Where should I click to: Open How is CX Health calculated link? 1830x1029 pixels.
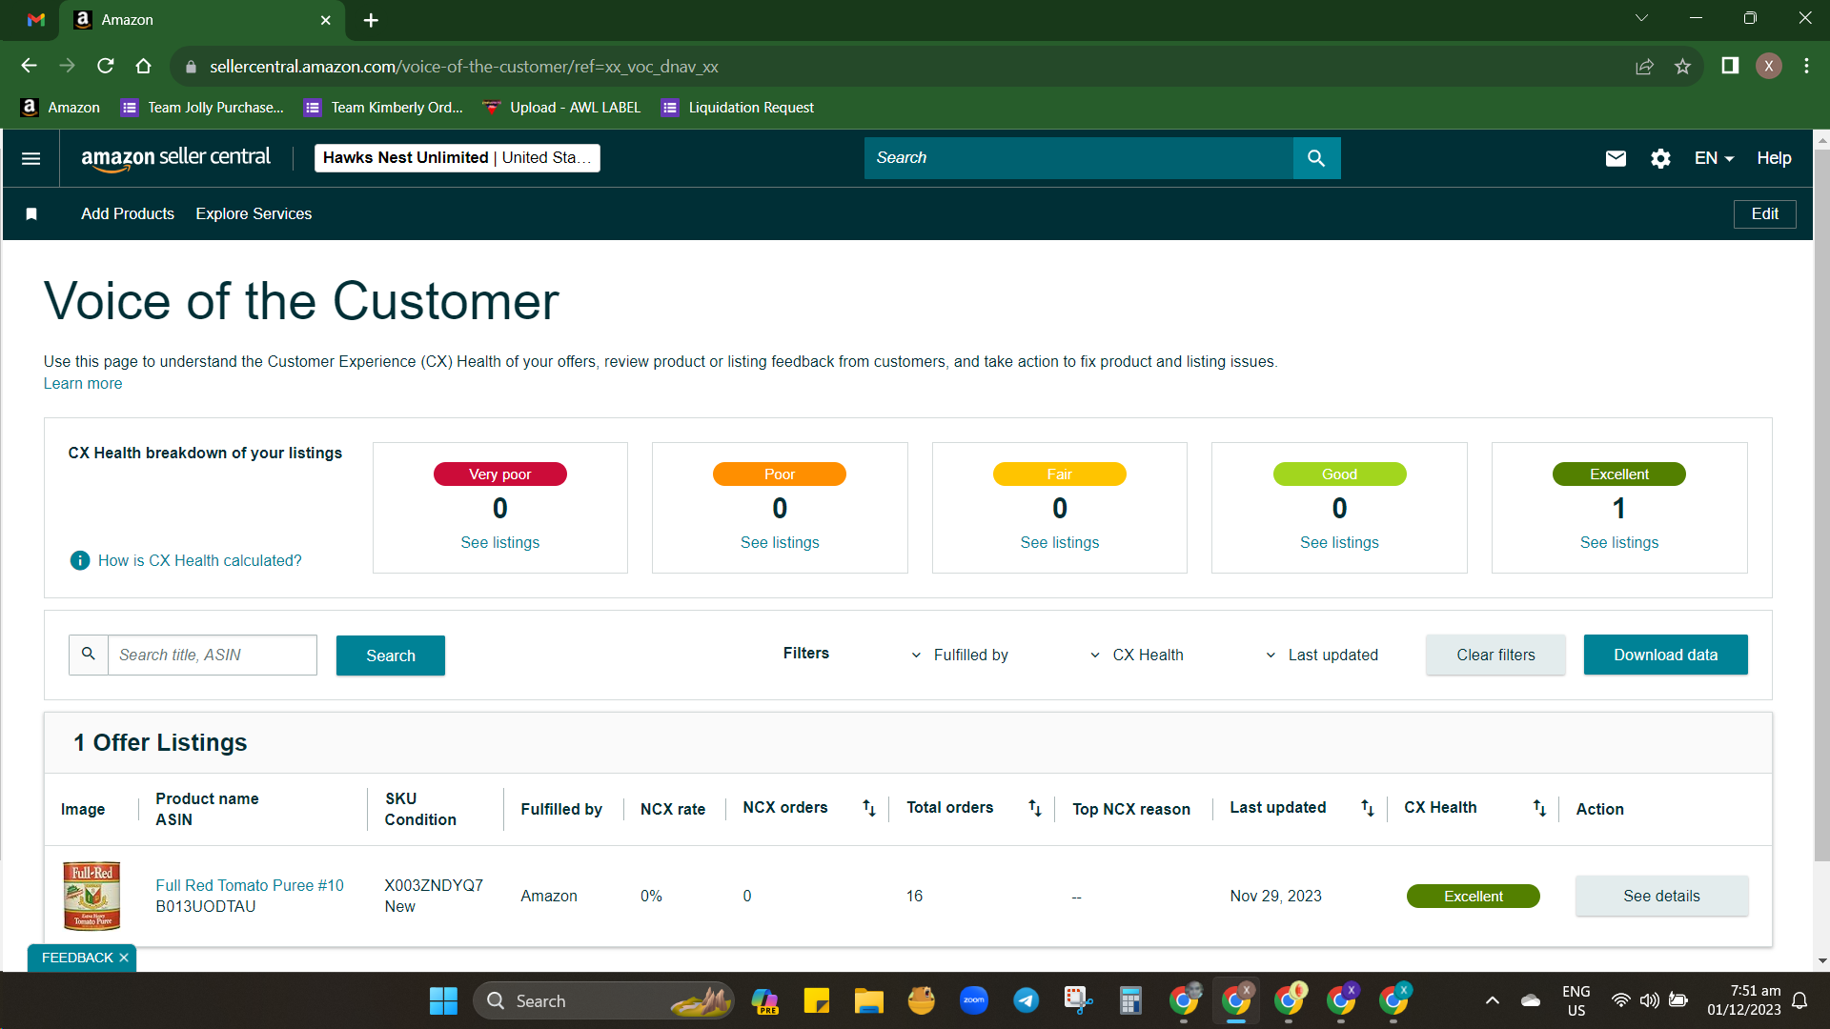click(200, 560)
